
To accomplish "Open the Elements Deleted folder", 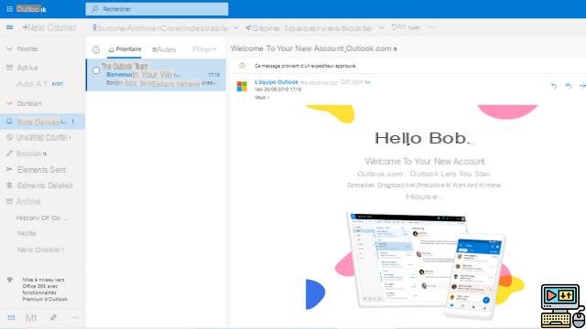I will (44, 186).
